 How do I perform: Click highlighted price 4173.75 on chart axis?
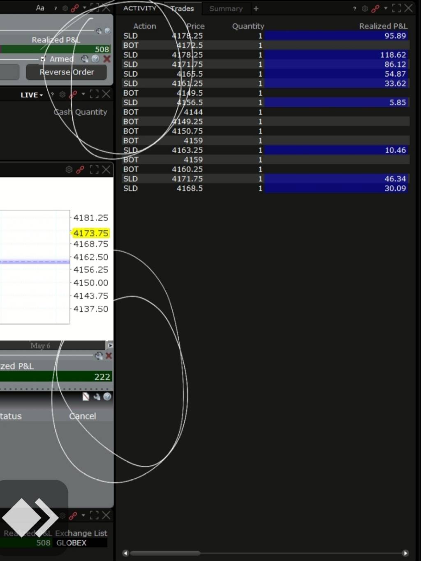(x=91, y=233)
